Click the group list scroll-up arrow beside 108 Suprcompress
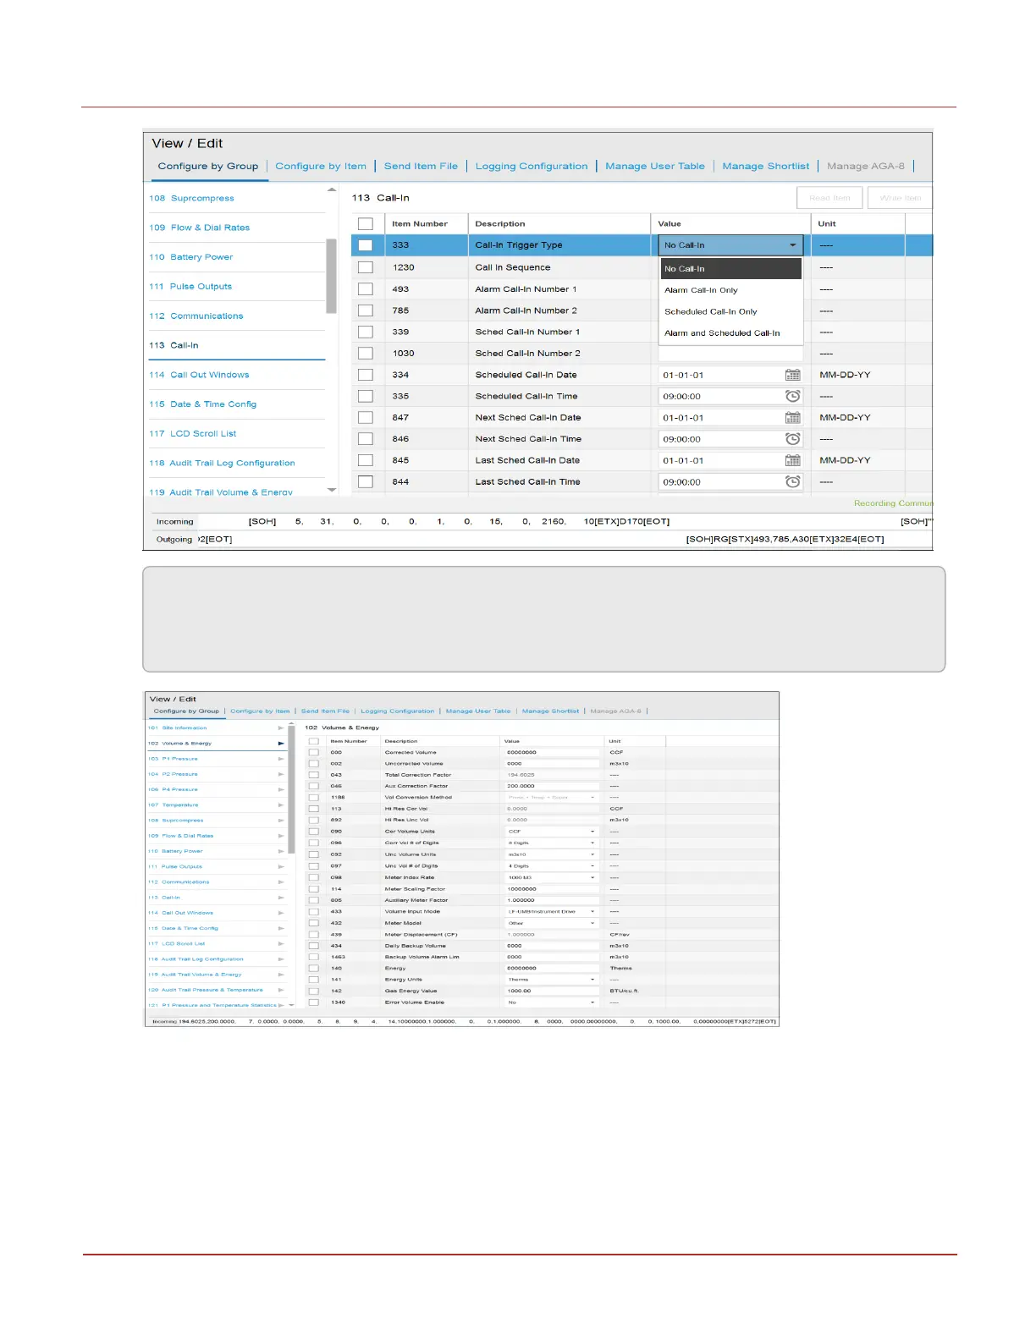The width and height of the screenshot is (1036, 1340). [332, 189]
